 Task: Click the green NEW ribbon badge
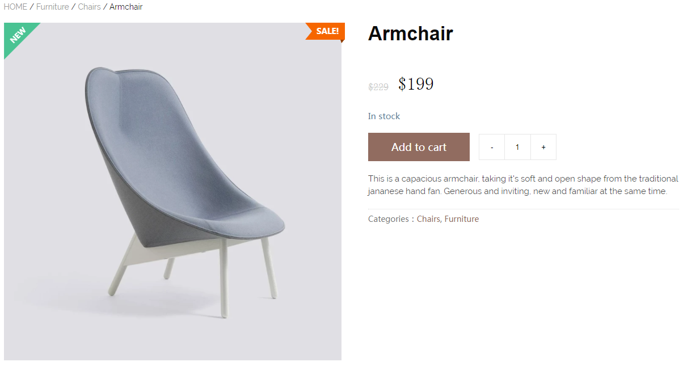[18, 36]
